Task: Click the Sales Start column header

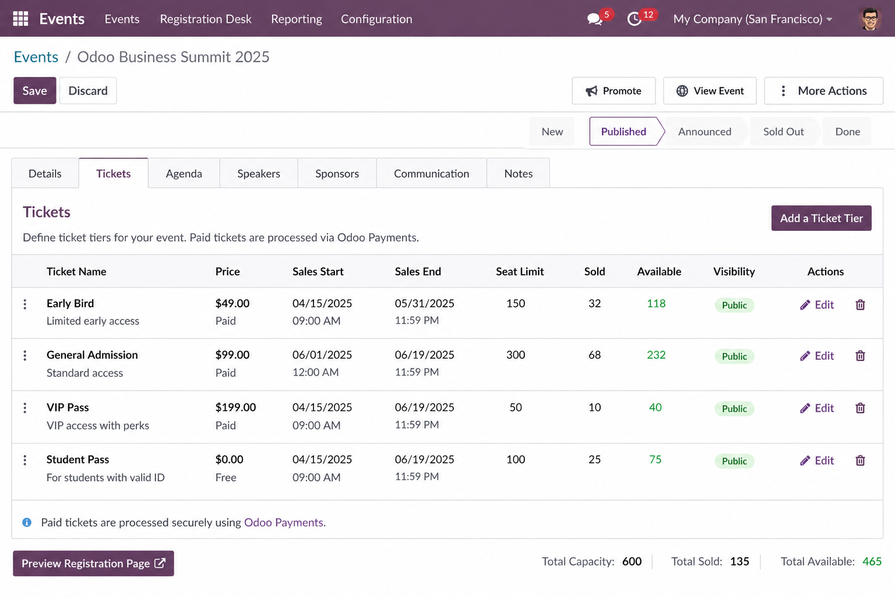Action: 318,272
